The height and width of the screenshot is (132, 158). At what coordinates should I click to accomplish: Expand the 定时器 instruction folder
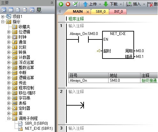9,108
